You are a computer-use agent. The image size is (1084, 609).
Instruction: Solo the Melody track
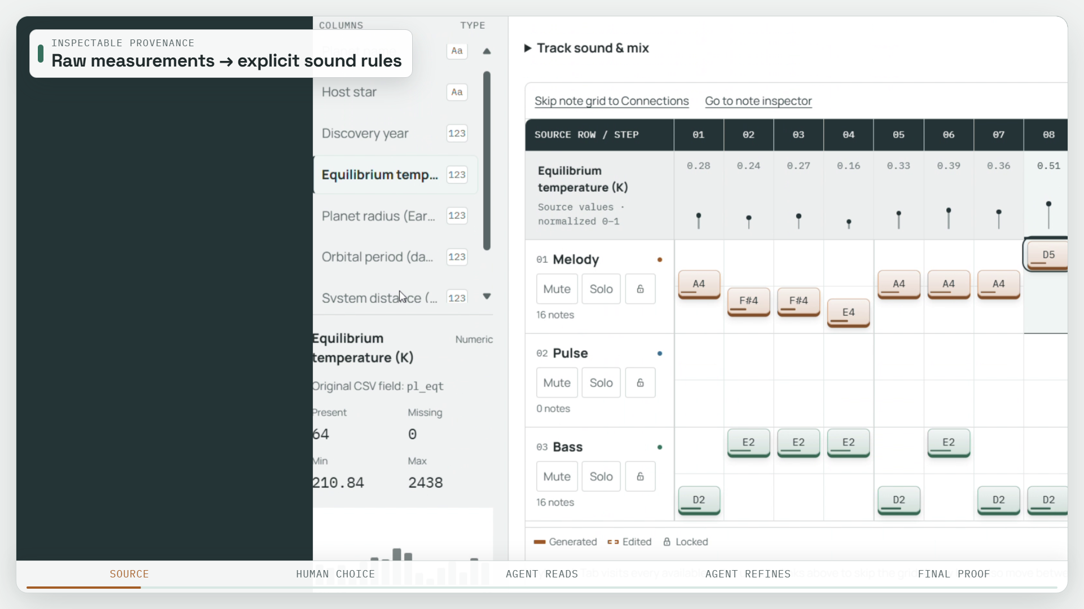[x=601, y=289]
